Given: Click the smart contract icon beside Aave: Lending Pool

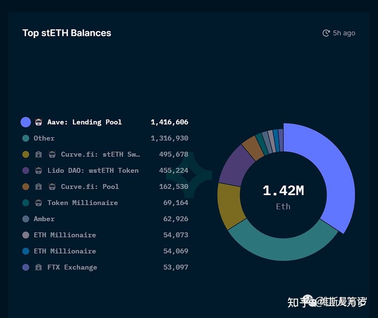Looking at the screenshot, I should pos(38,122).
